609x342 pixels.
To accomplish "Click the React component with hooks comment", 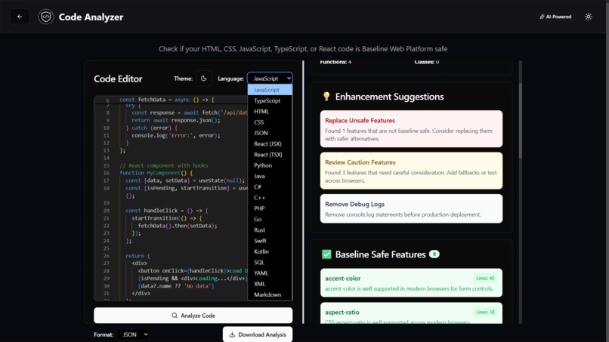I will point(163,165).
